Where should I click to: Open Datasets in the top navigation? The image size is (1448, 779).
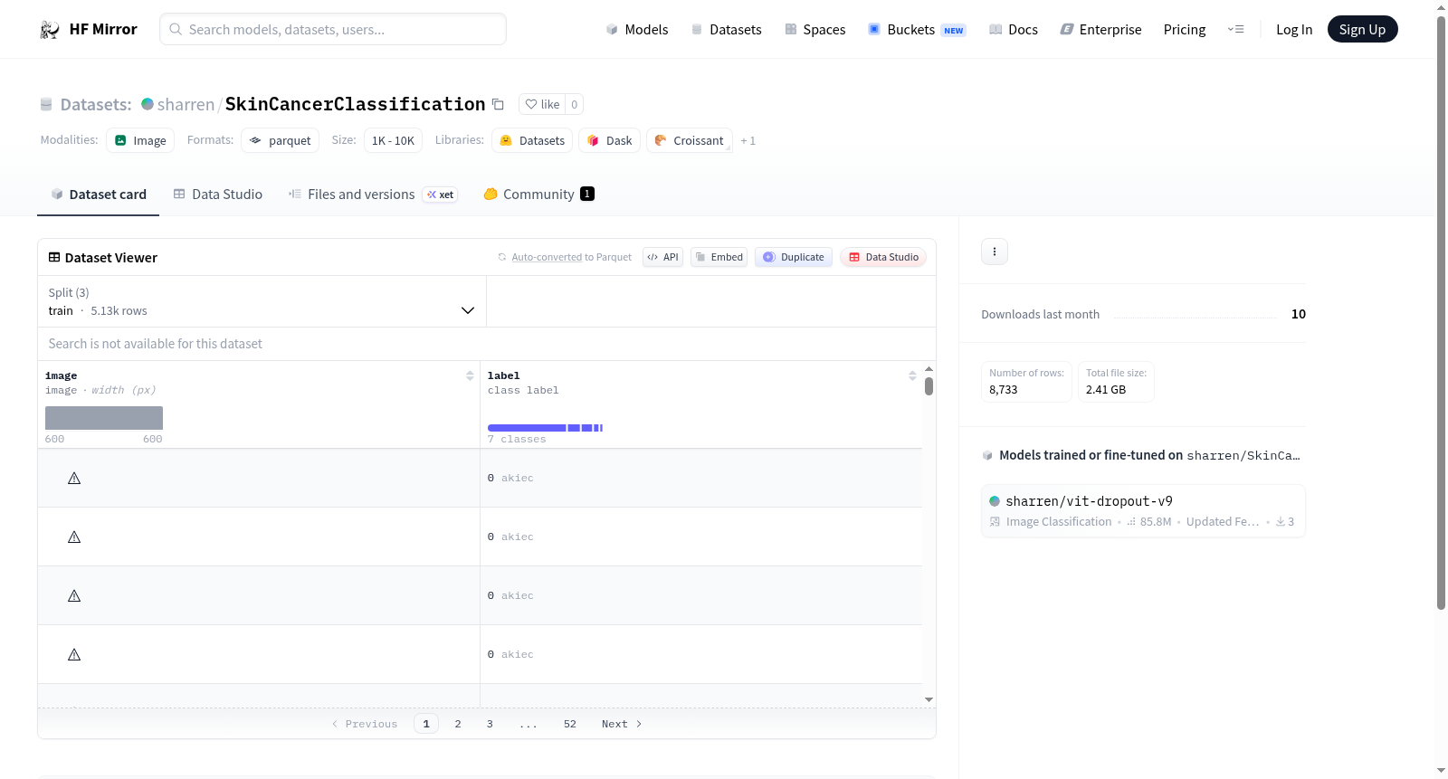click(726, 30)
